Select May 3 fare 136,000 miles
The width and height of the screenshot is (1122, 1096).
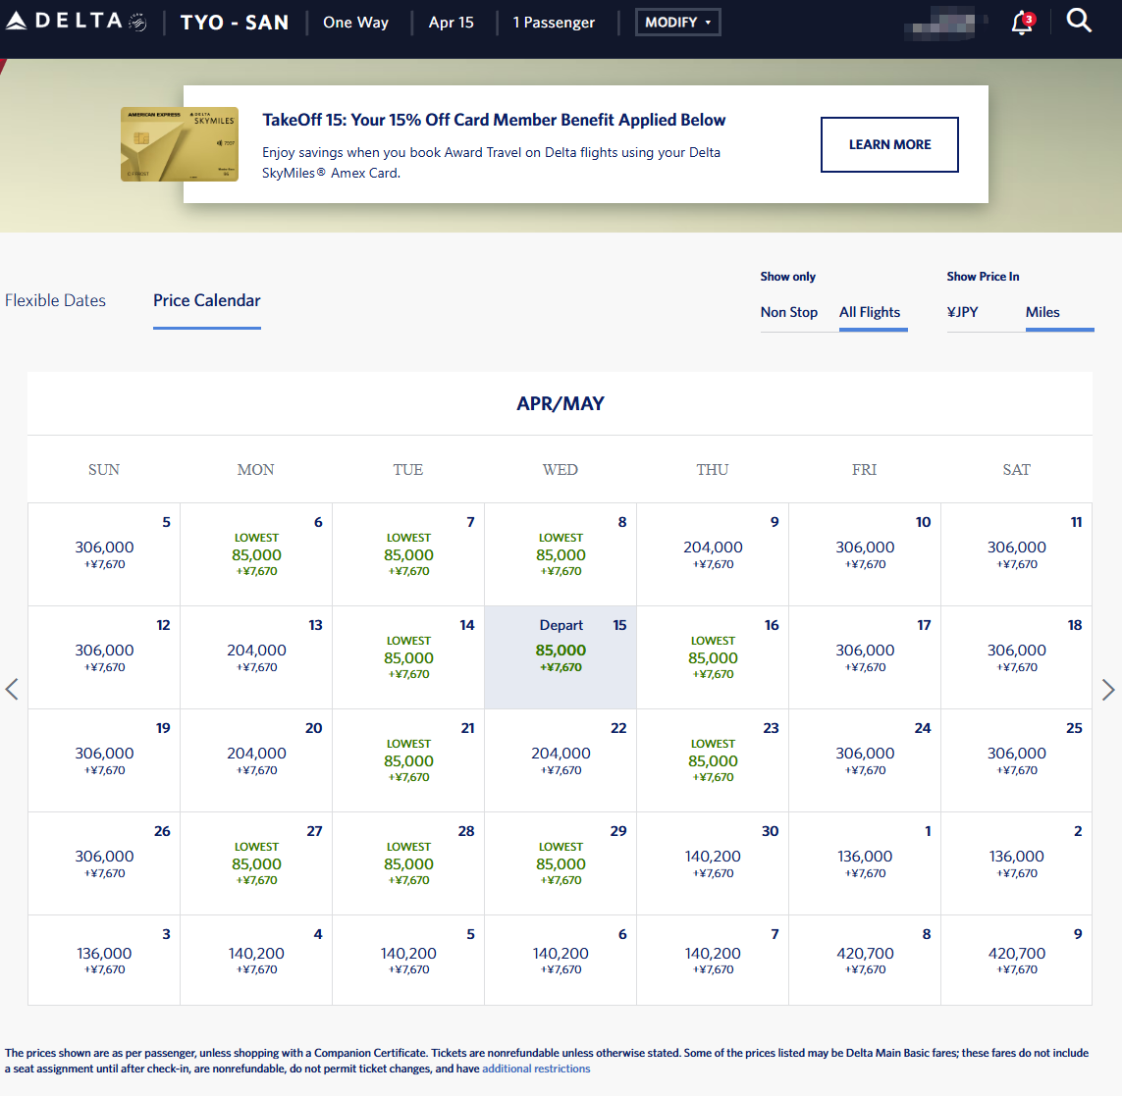(x=104, y=960)
